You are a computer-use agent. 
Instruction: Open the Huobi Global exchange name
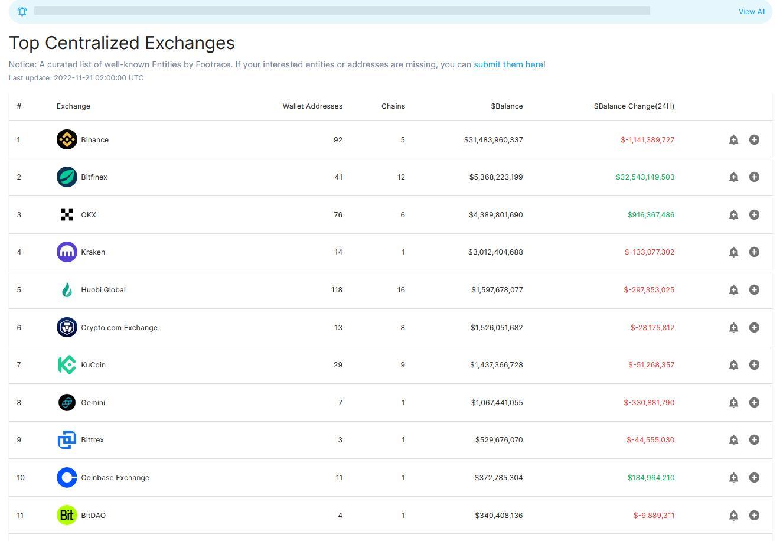(103, 290)
